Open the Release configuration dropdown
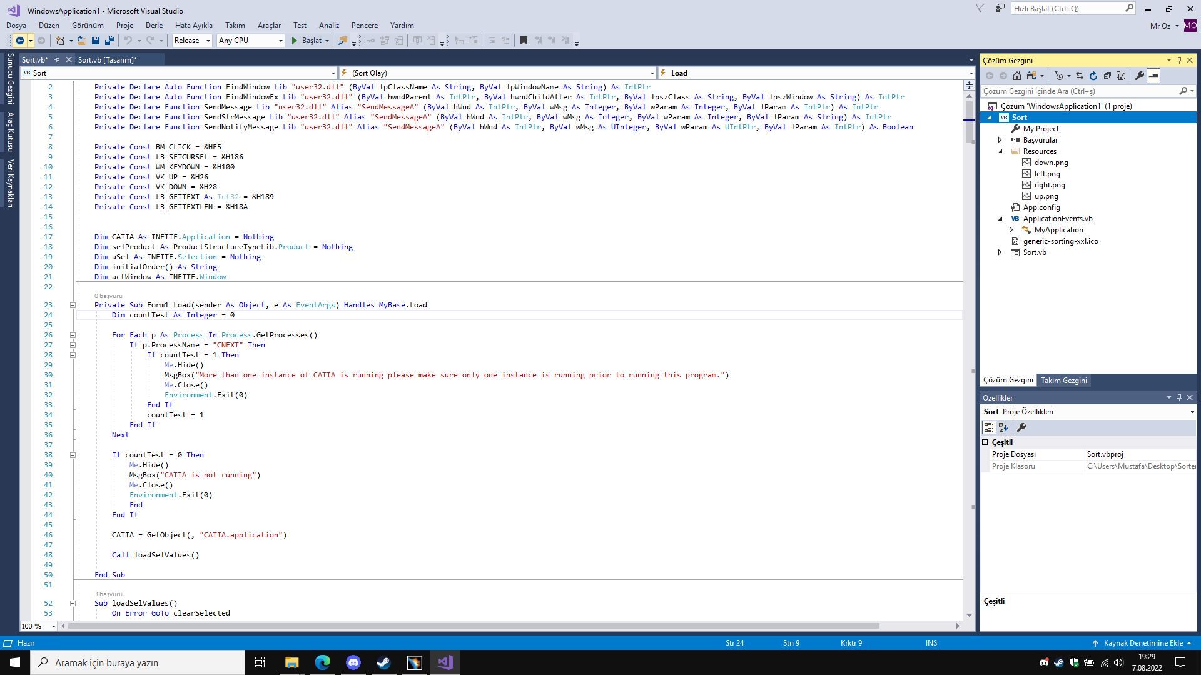The width and height of the screenshot is (1201, 675). coord(192,41)
